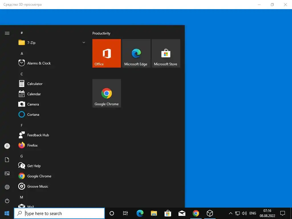Open Alarms & Clock app
The width and height of the screenshot is (292, 219).
coord(52,63)
